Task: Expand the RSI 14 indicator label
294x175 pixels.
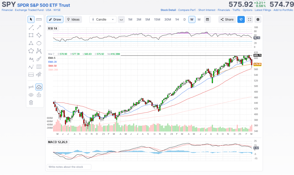Action: pyautogui.click(x=52, y=28)
